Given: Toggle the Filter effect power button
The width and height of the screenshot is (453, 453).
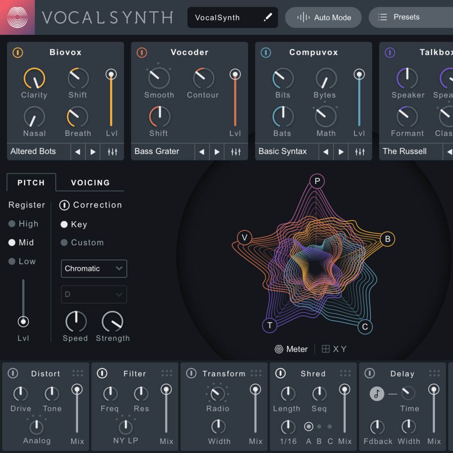Looking at the screenshot, I should pyautogui.click(x=102, y=373).
